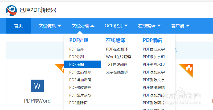The image size is (213, 110).
Task: Open PDF修改密码 menu entry
Action: tap(80, 88)
